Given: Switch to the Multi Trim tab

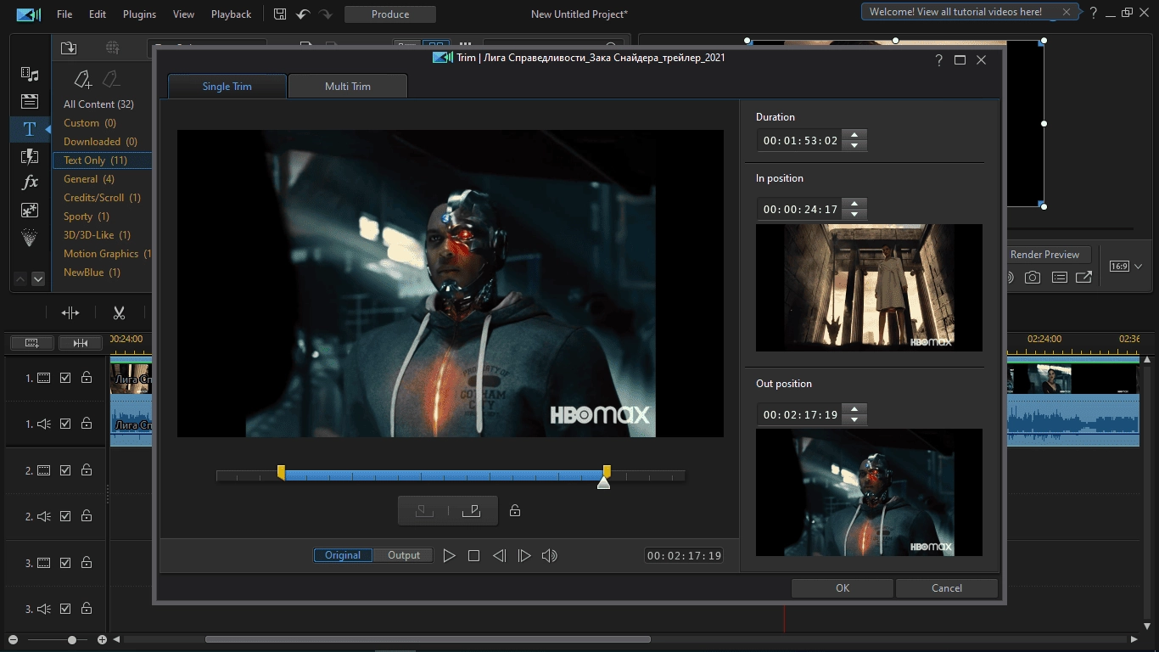Looking at the screenshot, I should 348,86.
